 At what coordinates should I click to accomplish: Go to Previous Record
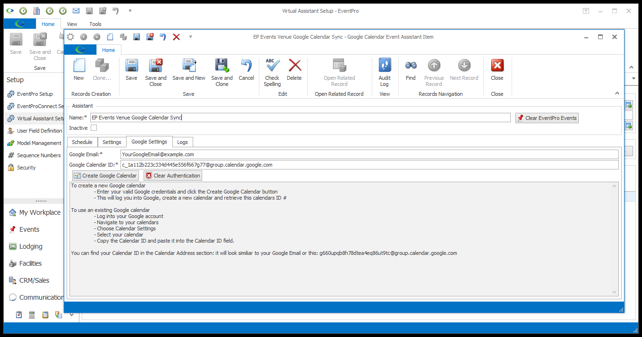tap(434, 72)
